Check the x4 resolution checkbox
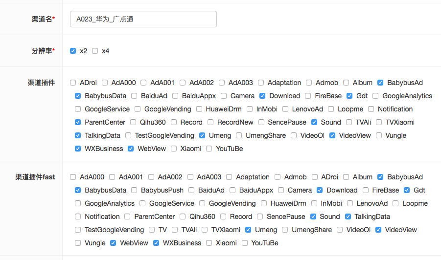 pyautogui.click(x=95, y=51)
